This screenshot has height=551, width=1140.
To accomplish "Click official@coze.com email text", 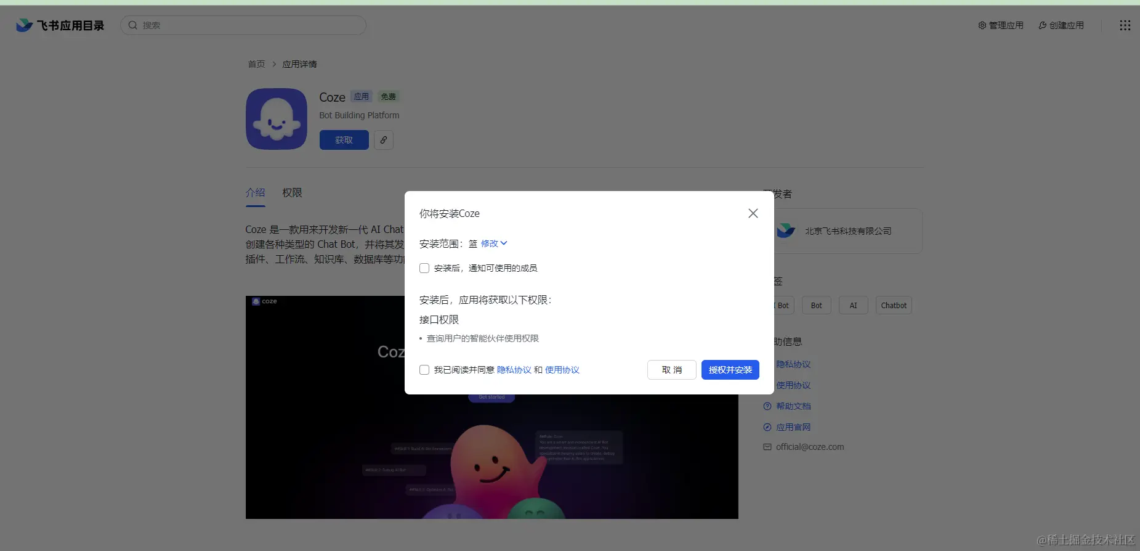I will click(x=810, y=447).
